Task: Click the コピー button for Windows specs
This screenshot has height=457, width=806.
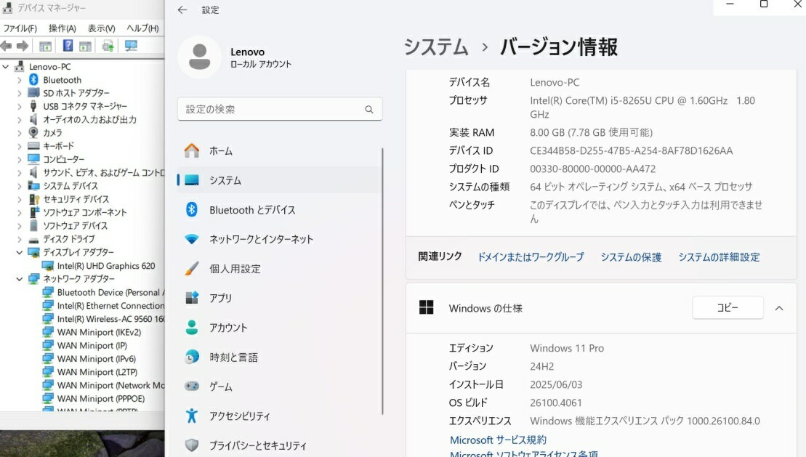Action: [x=727, y=308]
